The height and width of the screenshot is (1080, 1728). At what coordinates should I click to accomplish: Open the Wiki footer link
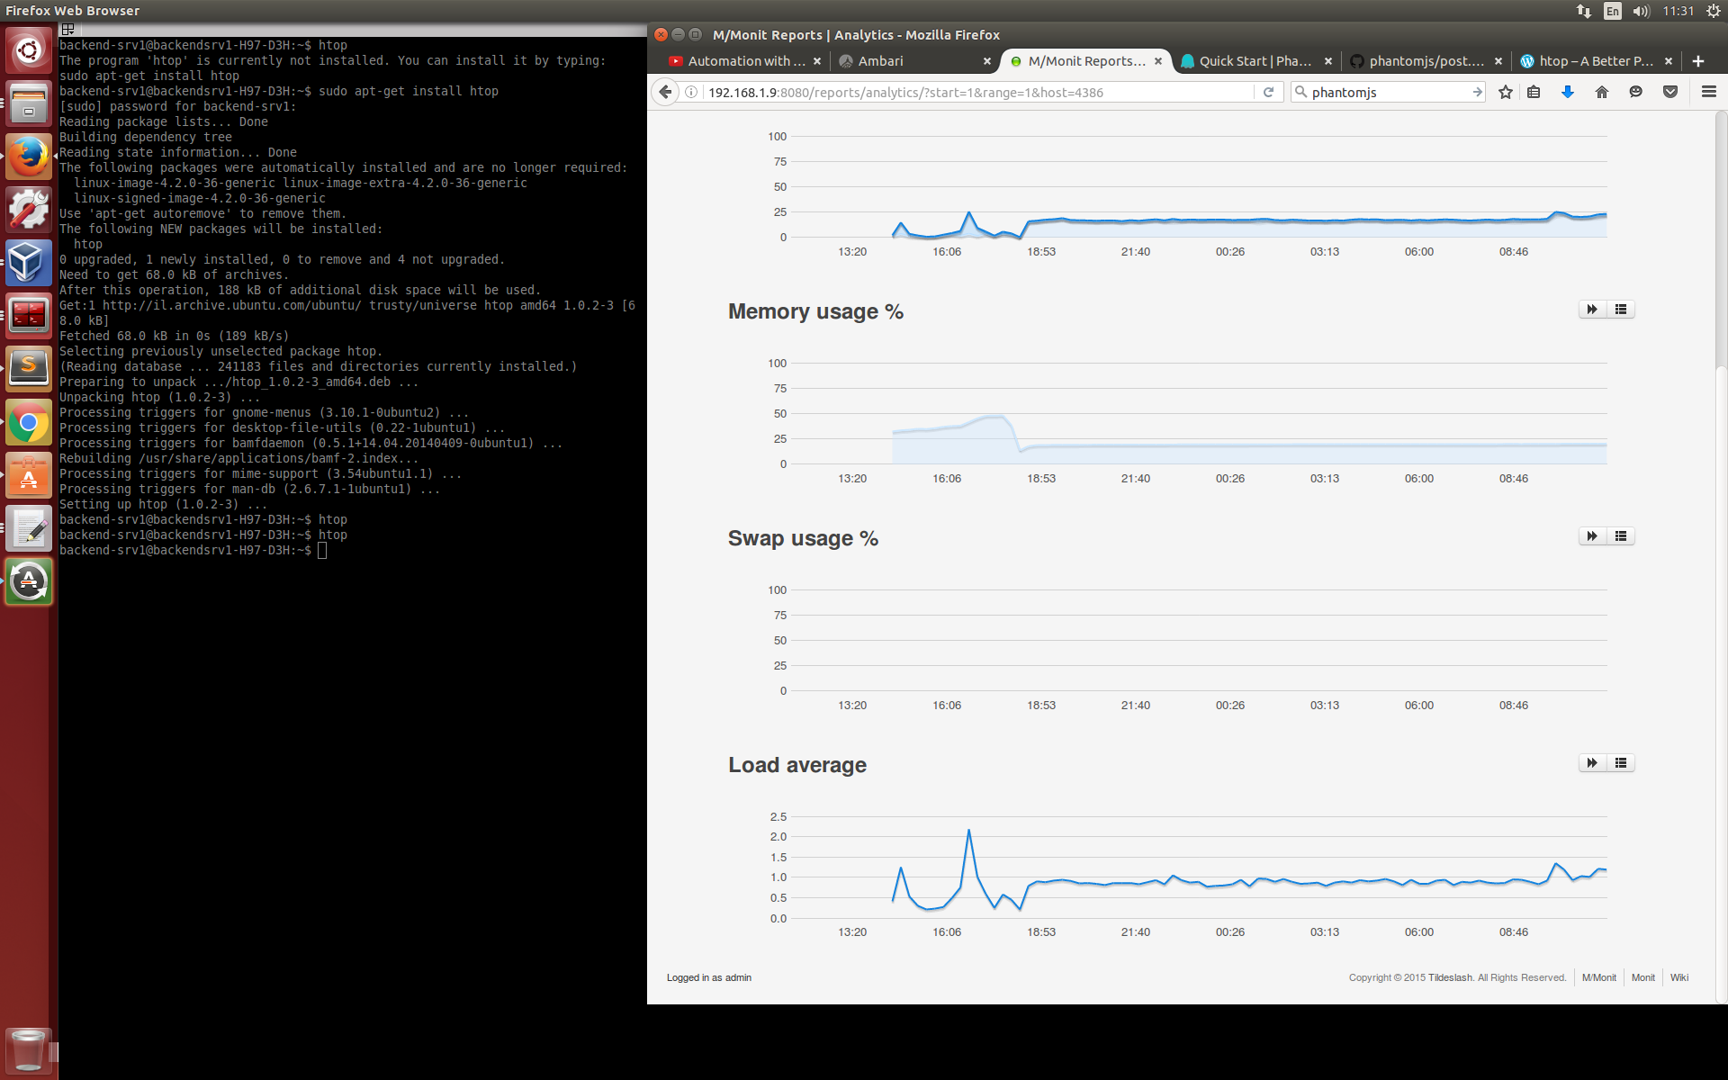[1679, 977]
